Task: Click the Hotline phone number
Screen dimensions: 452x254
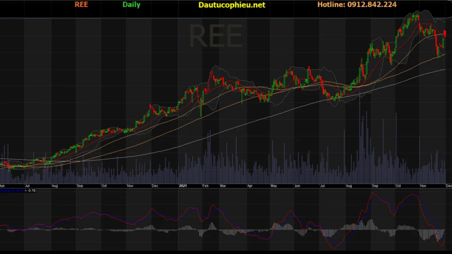Action: click(x=357, y=5)
